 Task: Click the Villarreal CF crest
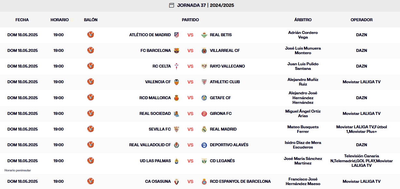click(204, 51)
